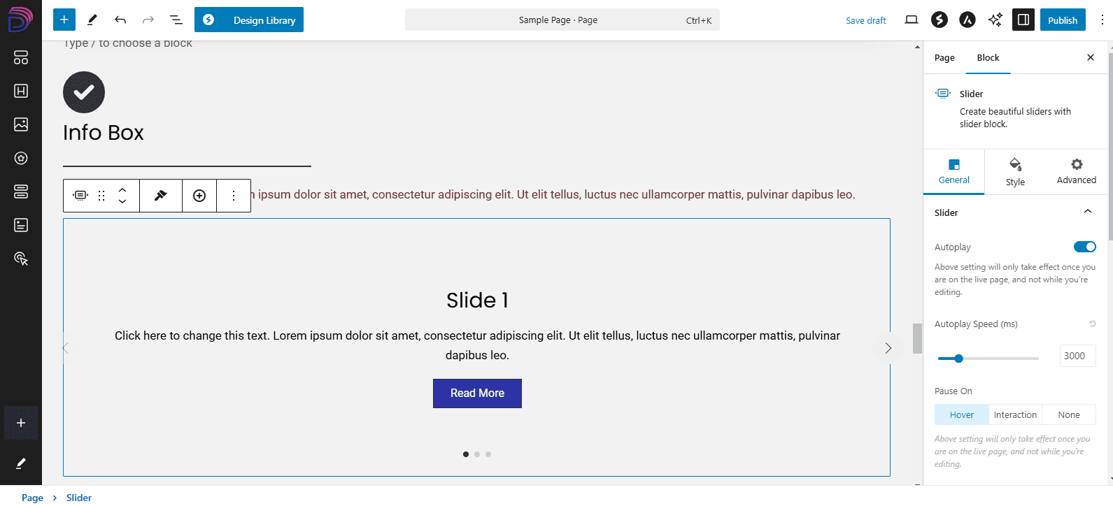The width and height of the screenshot is (1113, 506).
Task: Click the block inserter plus button
Action: pos(64,20)
